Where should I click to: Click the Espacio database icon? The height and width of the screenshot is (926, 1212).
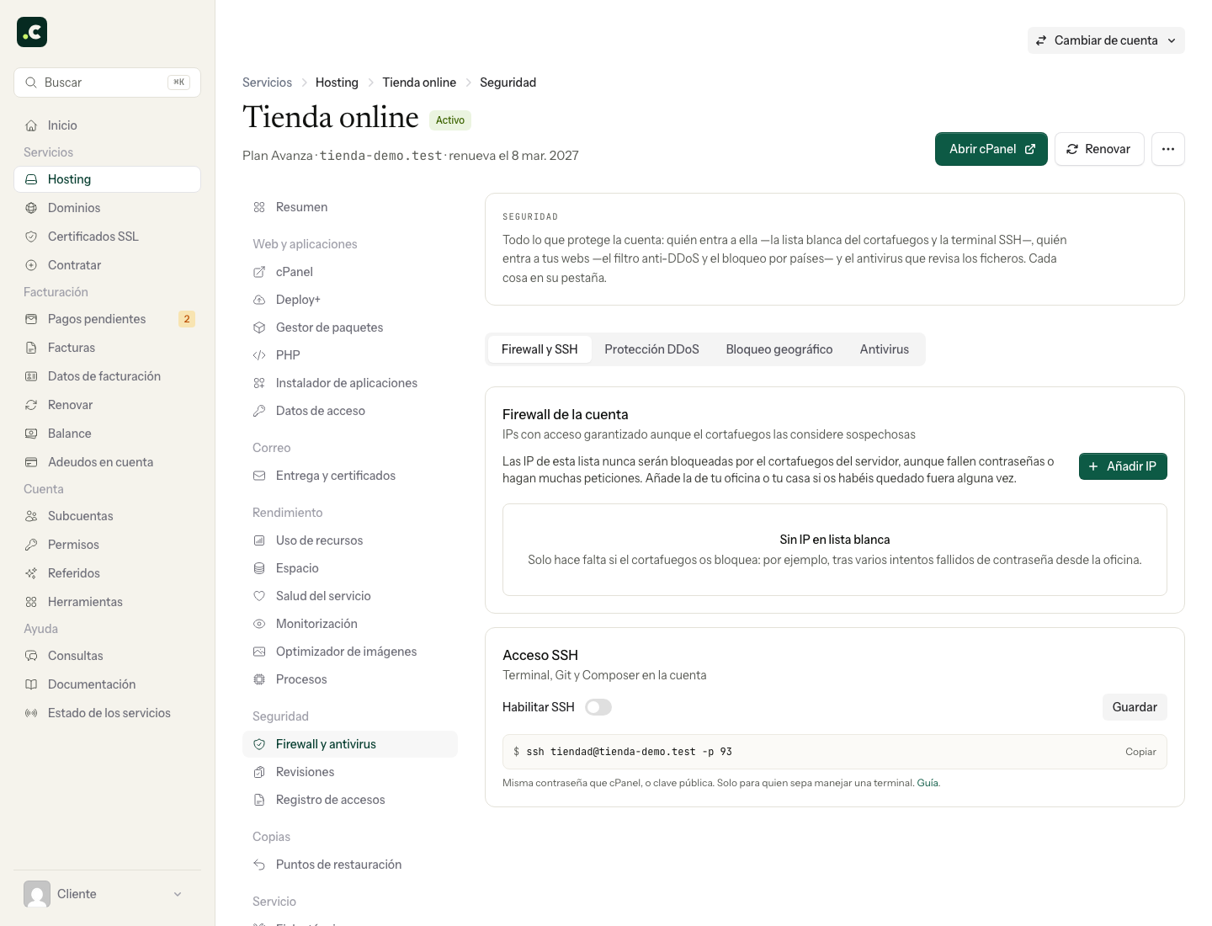[x=259, y=568]
